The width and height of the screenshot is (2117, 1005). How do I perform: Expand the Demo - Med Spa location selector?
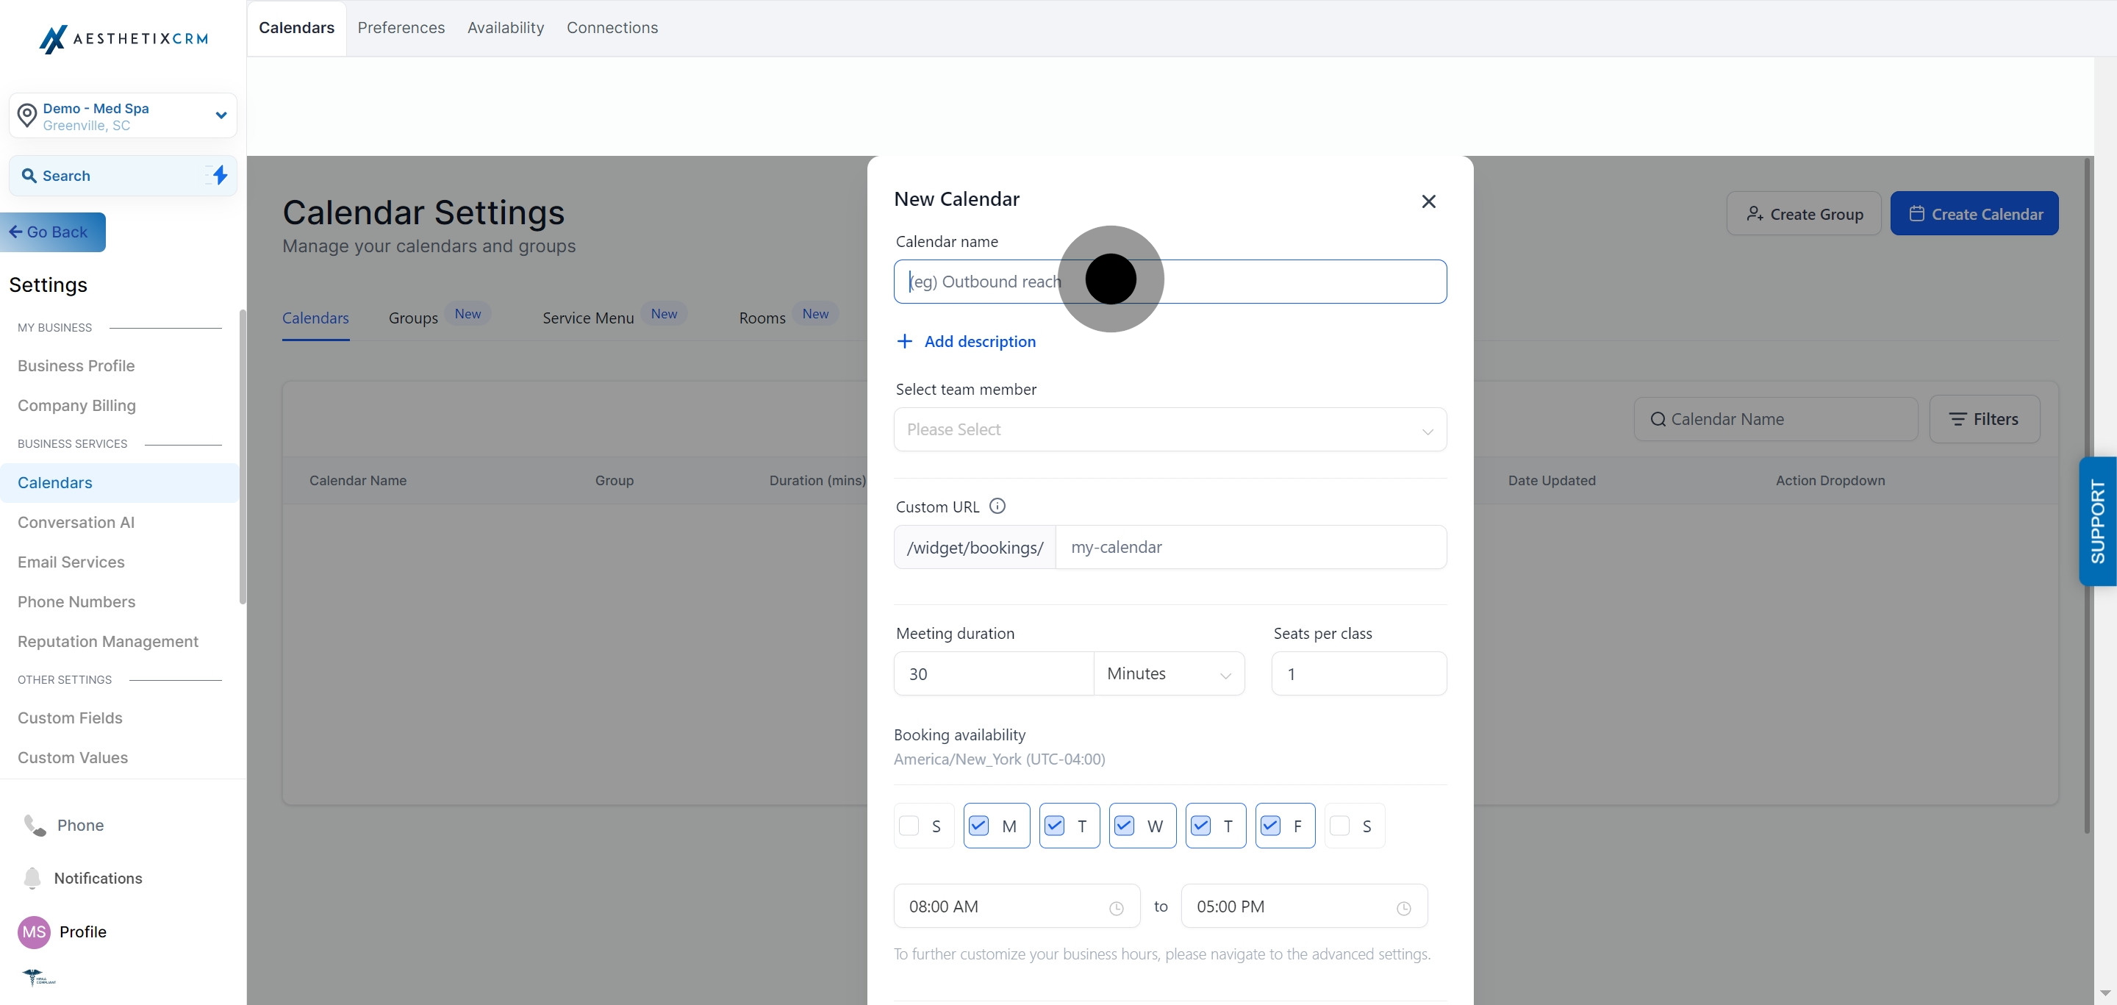click(123, 116)
